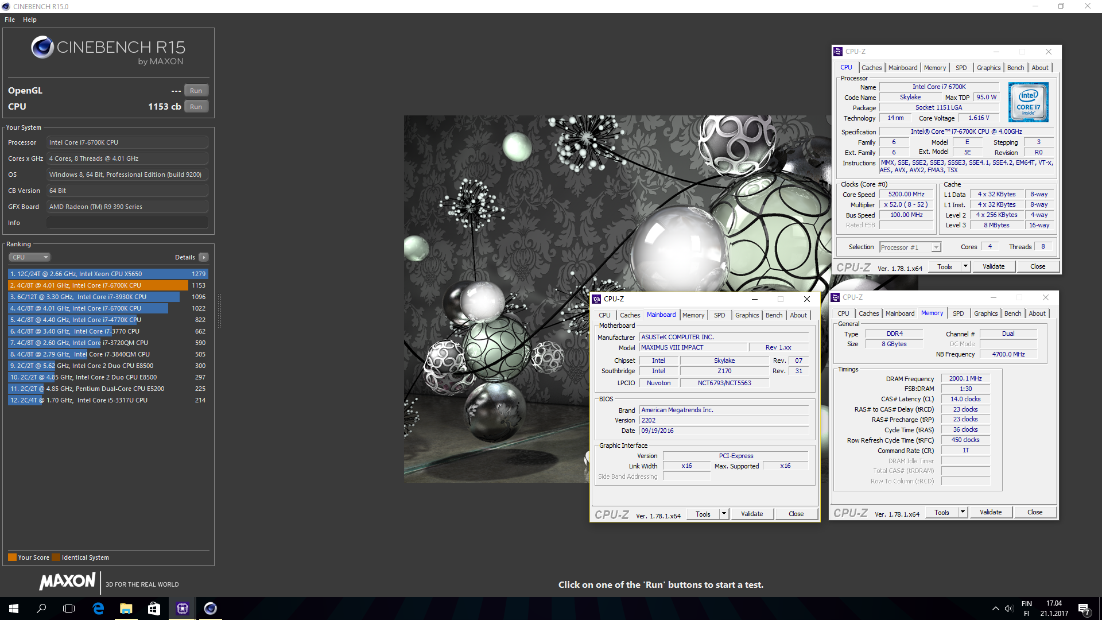
Task: Click the Cinebench title bar icon
Action: coord(6,6)
